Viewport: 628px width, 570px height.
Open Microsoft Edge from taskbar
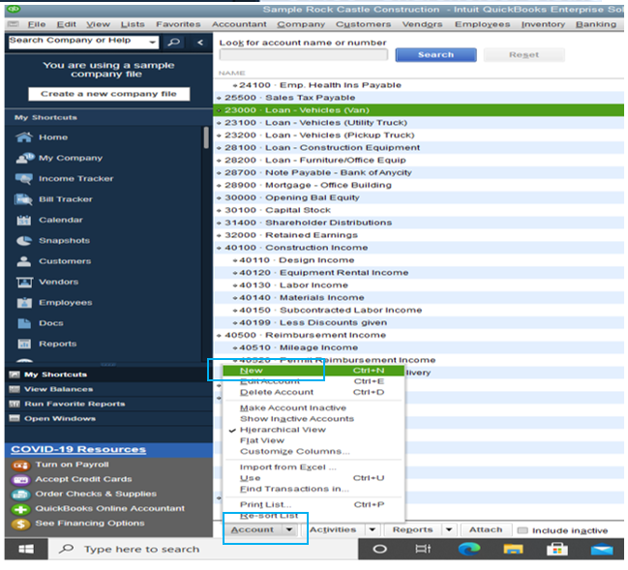(469, 549)
